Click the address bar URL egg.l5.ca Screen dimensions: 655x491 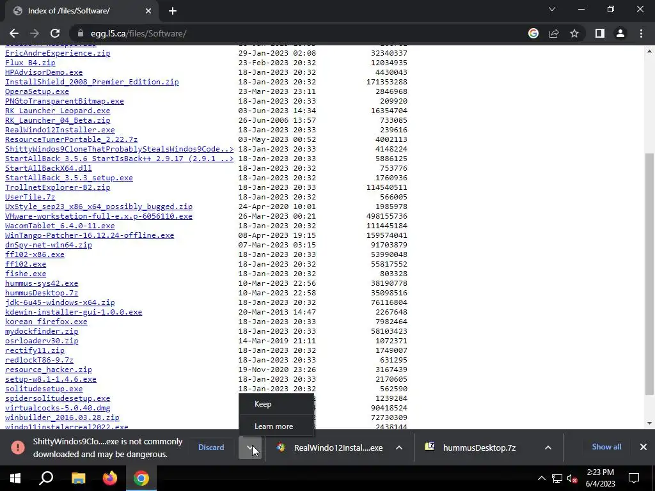click(138, 33)
